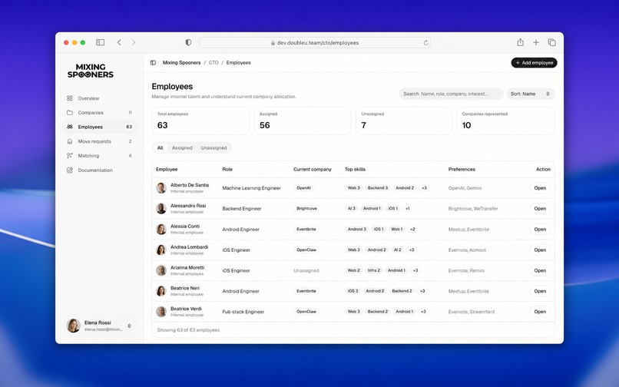Click the Add employee button
The width and height of the screenshot is (619, 387).
534,62
